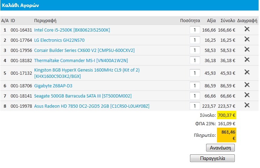Click the row total 166,66 €
Viewport: 260px width, 168px height.
226,30
